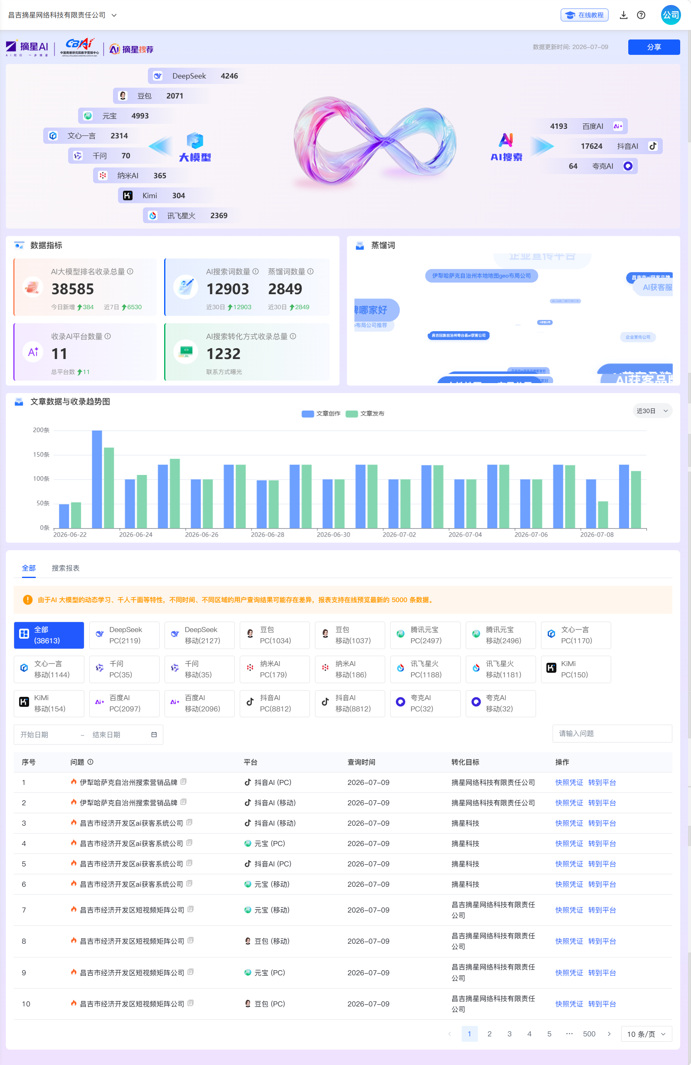Go to page 3
The width and height of the screenshot is (691, 1065).
point(509,1034)
